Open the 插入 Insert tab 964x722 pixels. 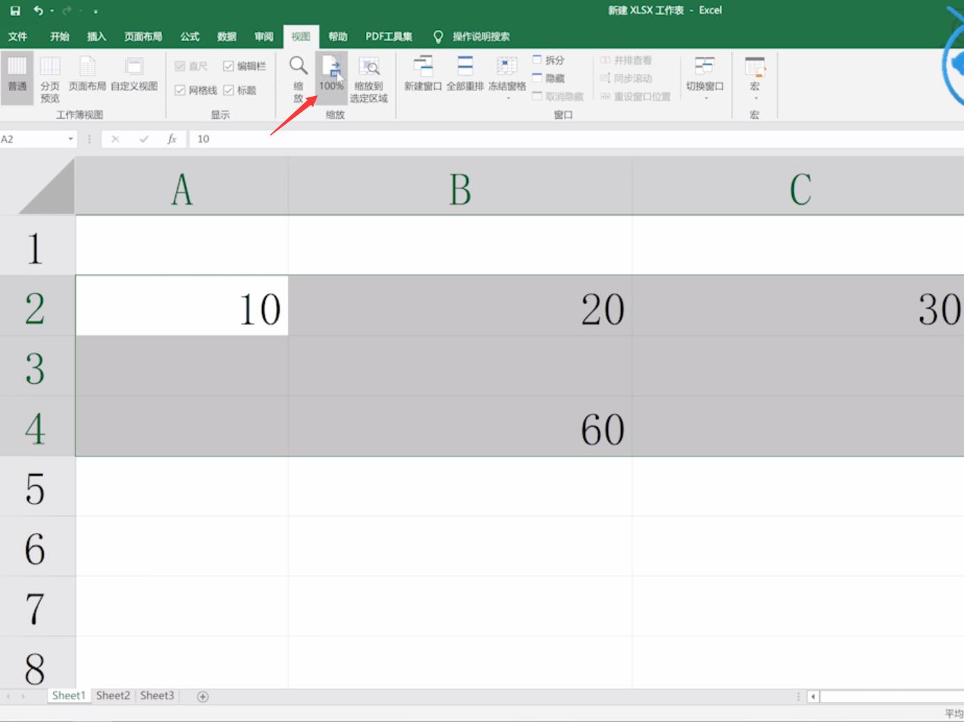(x=97, y=36)
